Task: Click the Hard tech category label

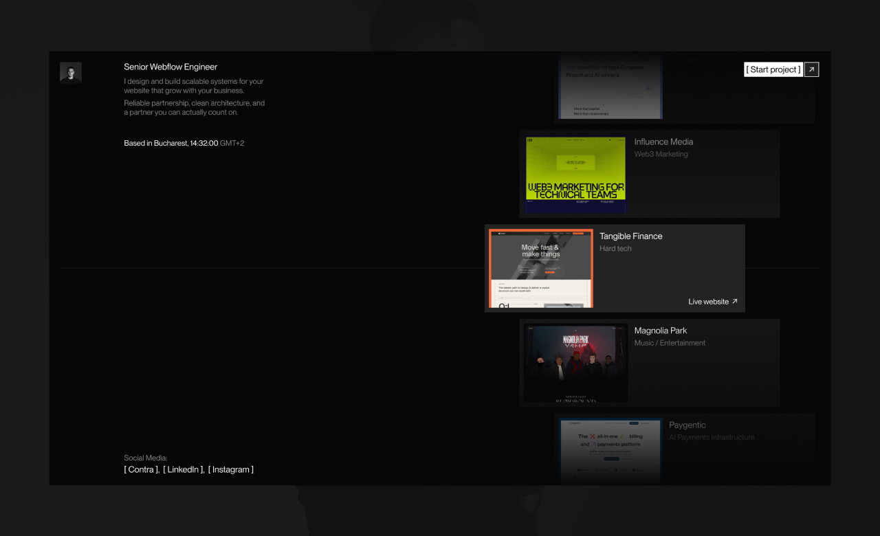Action: [615, 249]
